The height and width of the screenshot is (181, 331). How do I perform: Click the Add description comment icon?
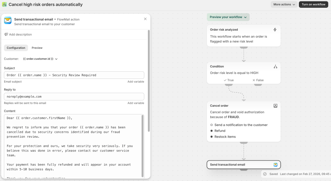click(x=6, y=35)
